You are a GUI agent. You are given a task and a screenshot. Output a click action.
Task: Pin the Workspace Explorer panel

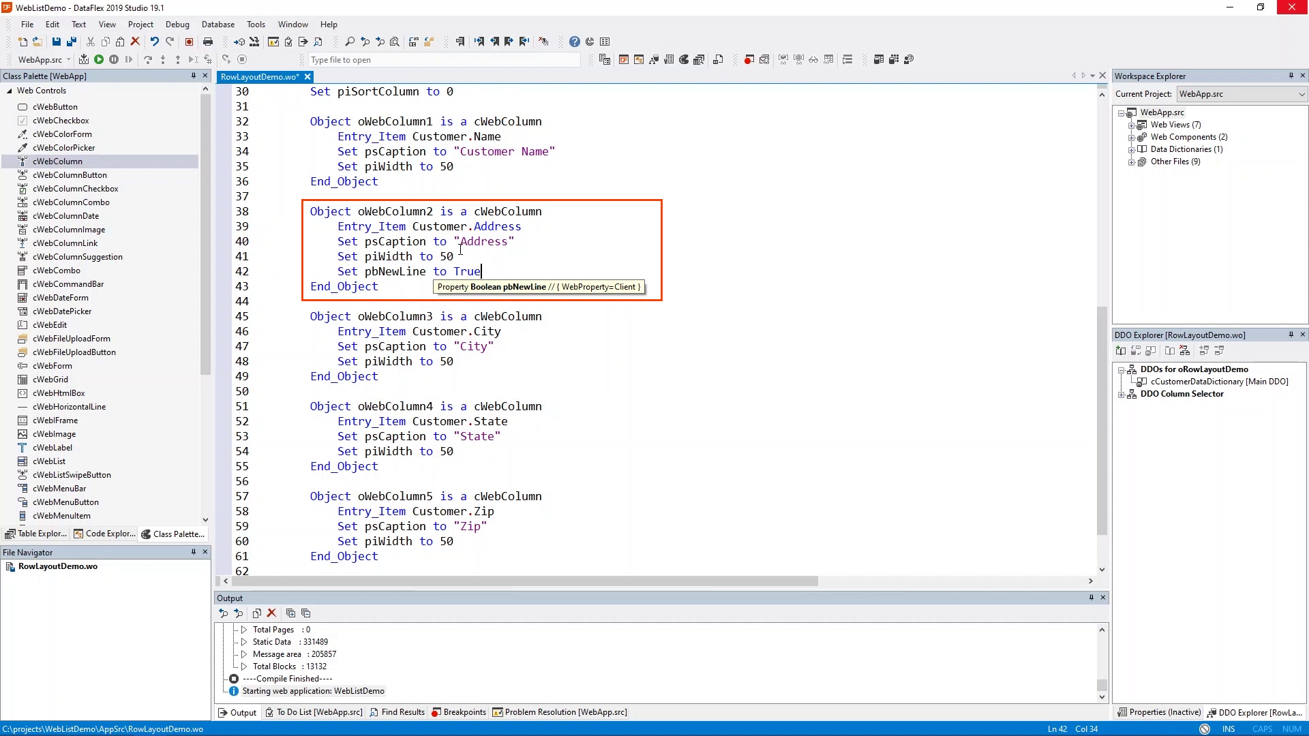[1291, 76]
